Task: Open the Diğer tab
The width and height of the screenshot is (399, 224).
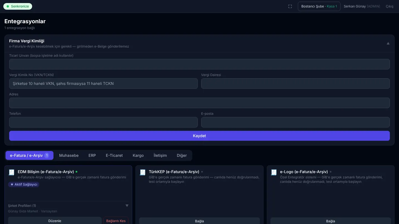Action: pos(182,155)
